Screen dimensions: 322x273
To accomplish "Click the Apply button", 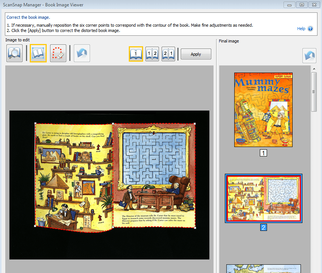I will click(196, 54).
